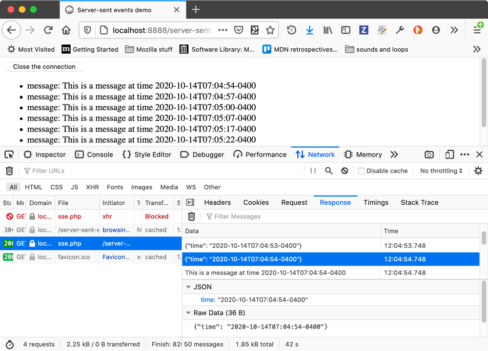Open the Getting Started bookmark
The image size is (488, 351).
[90, 49]
